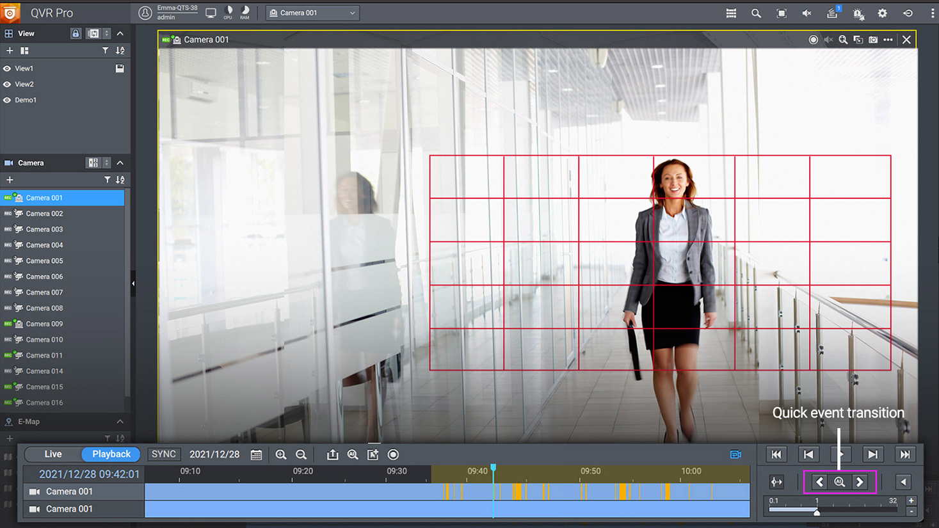
Task: Click the export/share icon in the playback bar
Action: [332, 454]
